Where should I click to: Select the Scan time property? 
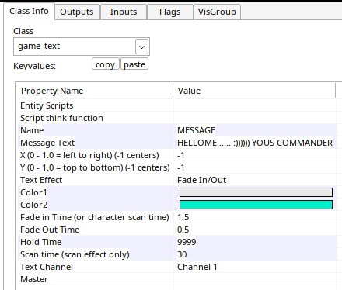point(75,254)
